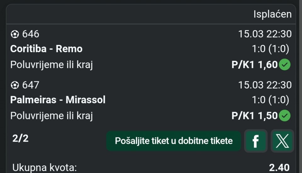The height and width of the screenshot is (173, 302).
Task: Click the X share icon
Action: click(282, 141)
